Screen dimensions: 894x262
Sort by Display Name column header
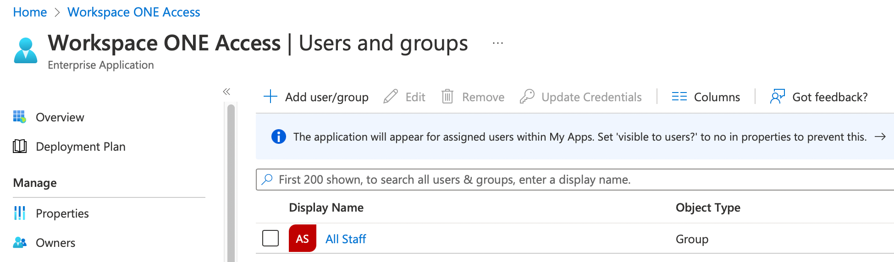point(326,207)
